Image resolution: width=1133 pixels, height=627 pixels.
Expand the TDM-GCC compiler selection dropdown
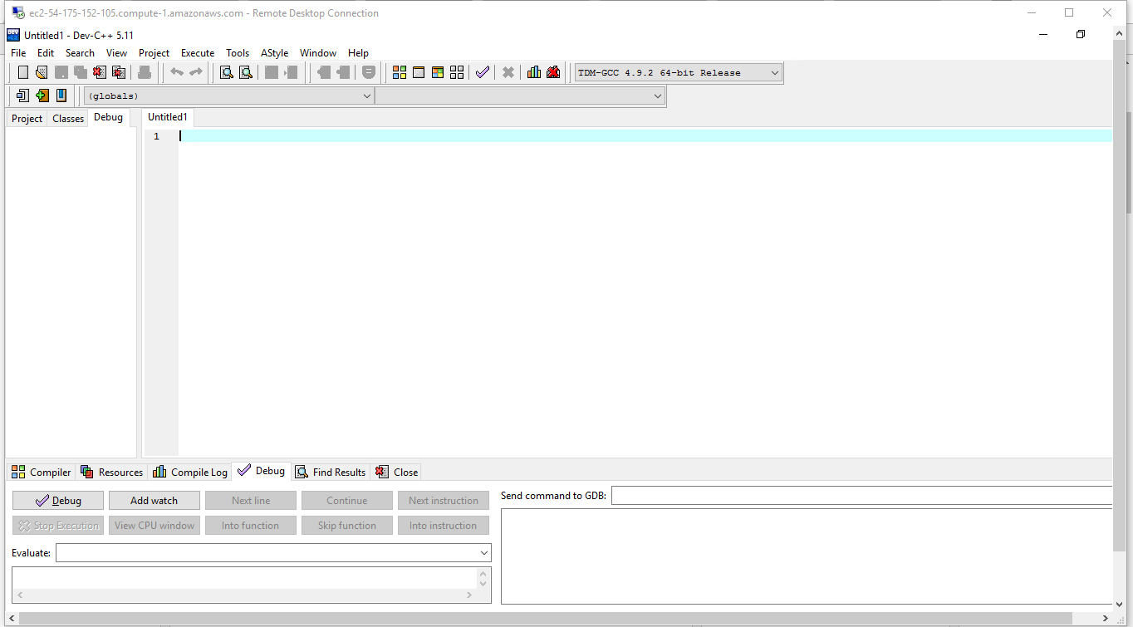pyautogui.click(x=774, y=73)
